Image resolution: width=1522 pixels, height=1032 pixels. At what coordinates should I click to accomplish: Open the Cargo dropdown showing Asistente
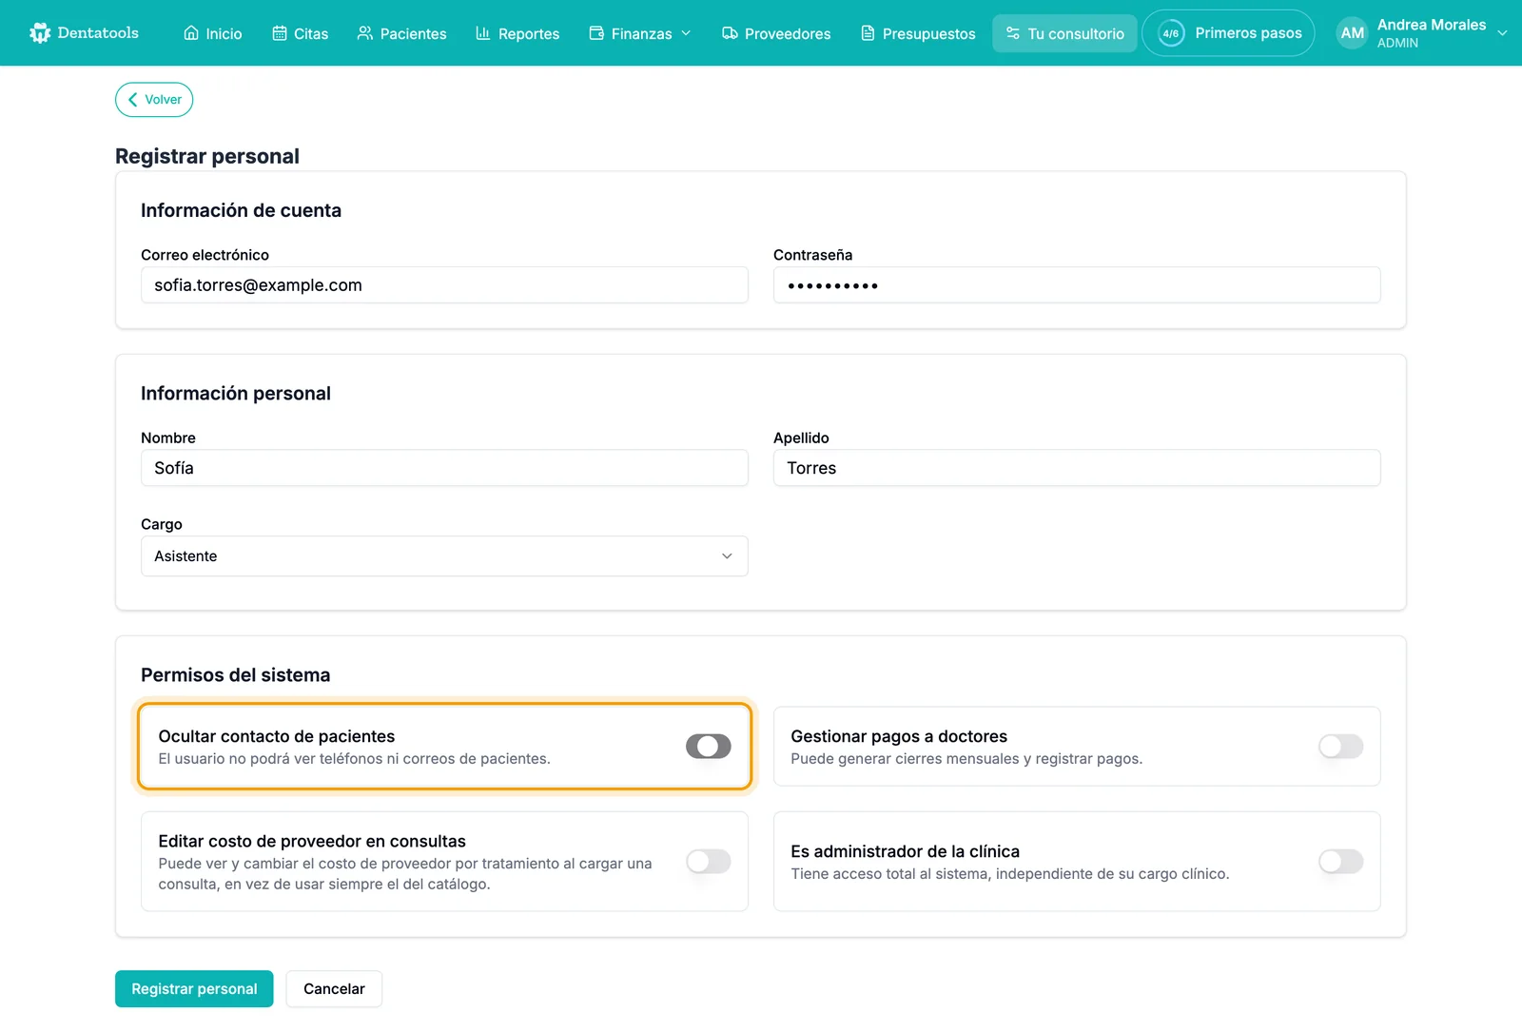444,556
